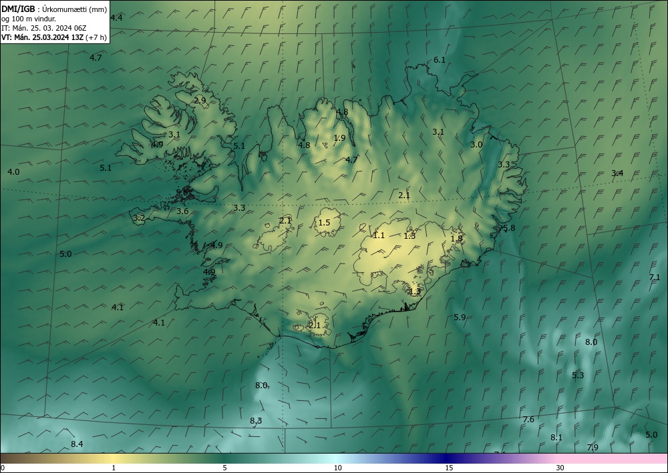Click the 8.4 value at the bottom left
The image size is (668, 473).
pos(77,444)
